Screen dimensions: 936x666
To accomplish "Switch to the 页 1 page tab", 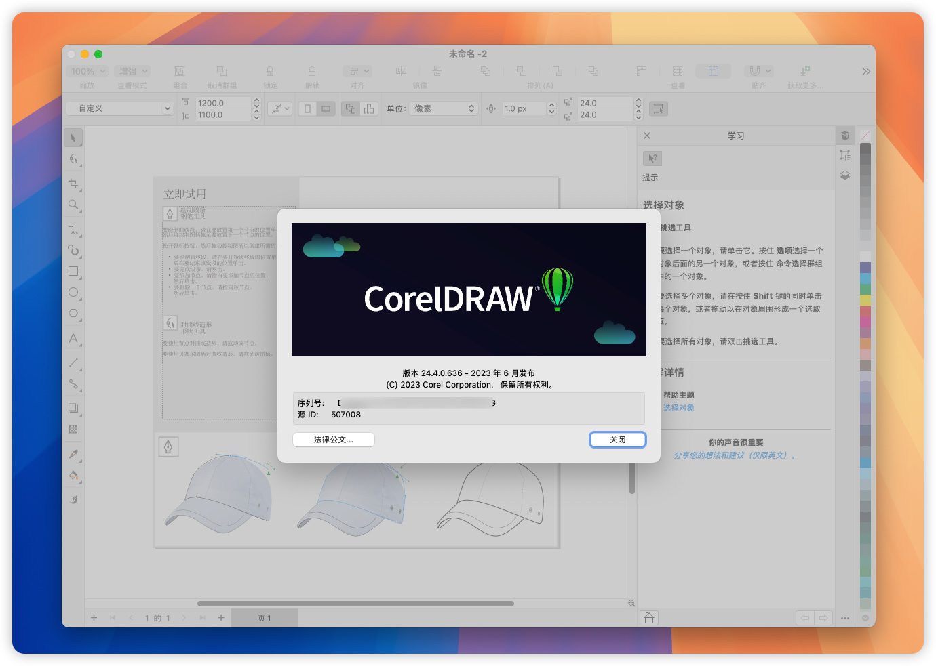I will click(x=264, y=618).
